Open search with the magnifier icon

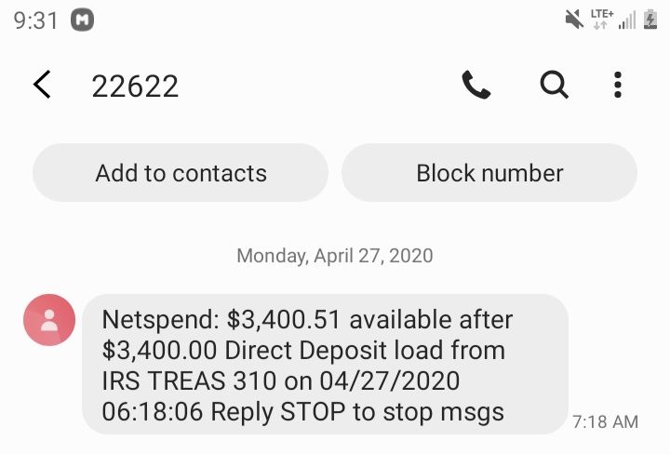(x=555, y=85)
